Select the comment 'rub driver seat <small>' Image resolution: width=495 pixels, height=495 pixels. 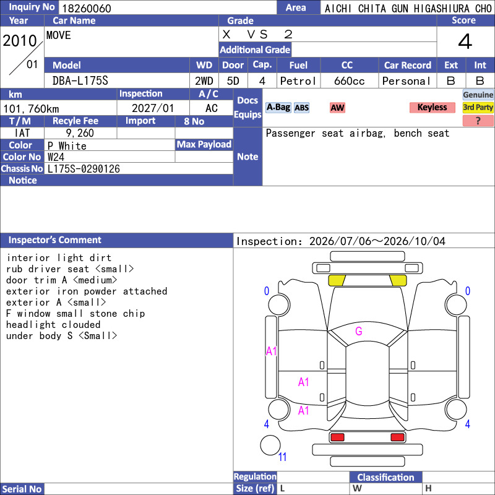tap(70, 269)
